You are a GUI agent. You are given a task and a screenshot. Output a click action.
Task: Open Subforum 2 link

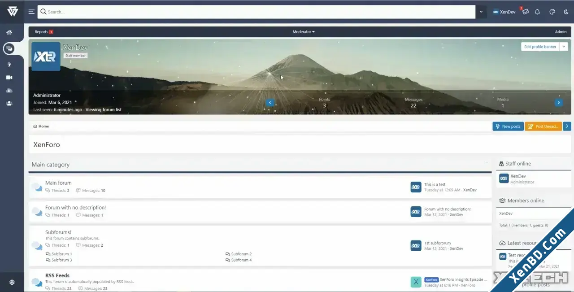[239, 254]
